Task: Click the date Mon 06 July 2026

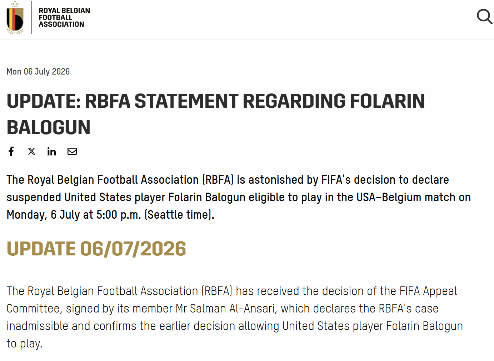Action: (38, 72)
